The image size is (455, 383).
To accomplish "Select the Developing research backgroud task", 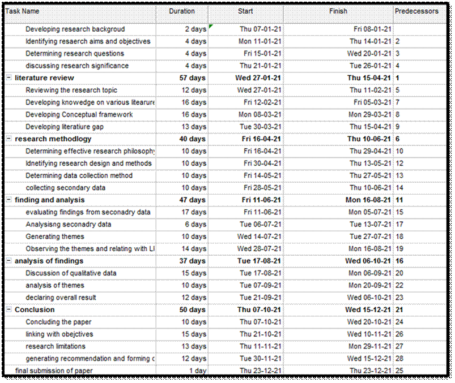I will 75,29.
